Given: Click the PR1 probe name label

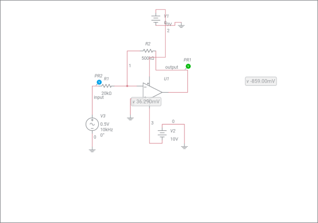Looking at the screenshot, I should (x=187, y=60).
